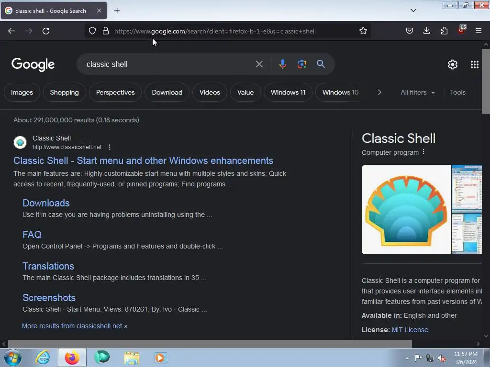Expand the list-all-tabs chevron
Screen dimensions: 490x367
click(x=413, y=11)
